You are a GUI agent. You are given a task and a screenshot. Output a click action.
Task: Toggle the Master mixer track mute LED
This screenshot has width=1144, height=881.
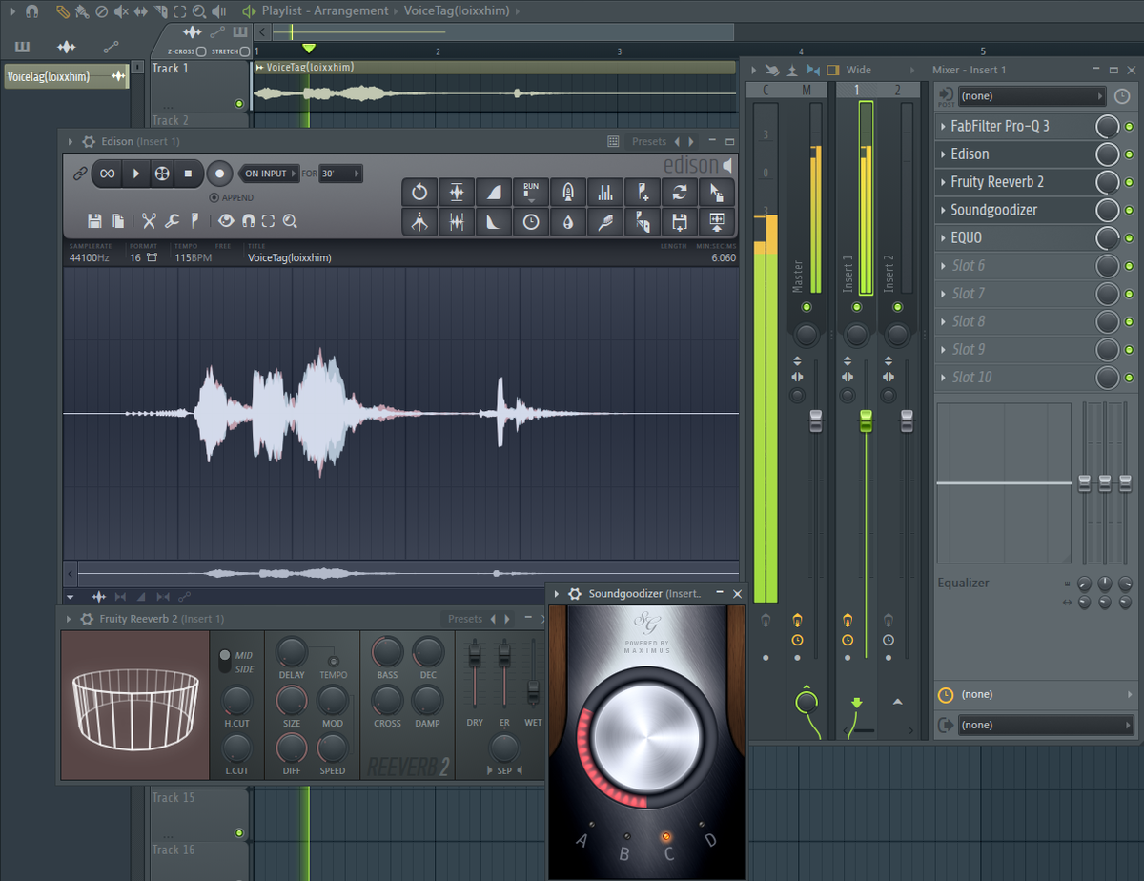(807, 307)
